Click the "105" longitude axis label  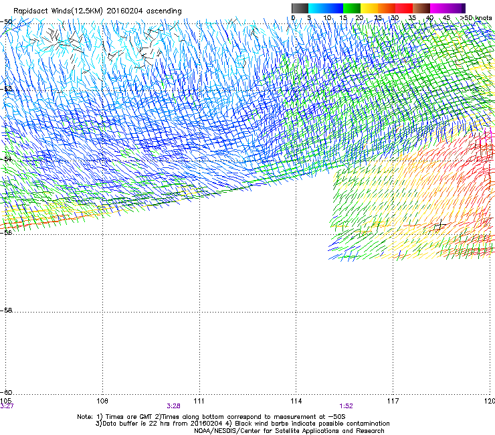pos(5,401)
